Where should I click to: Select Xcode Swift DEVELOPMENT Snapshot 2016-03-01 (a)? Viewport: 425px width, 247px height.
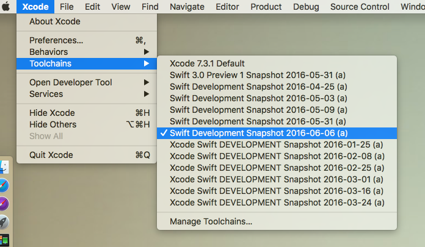coord(277,179)
